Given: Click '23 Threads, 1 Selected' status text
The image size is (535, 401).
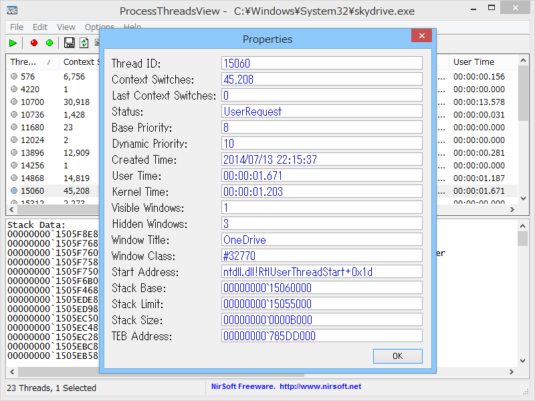Looking at the screenshot, I should click(x=51, y=388).
